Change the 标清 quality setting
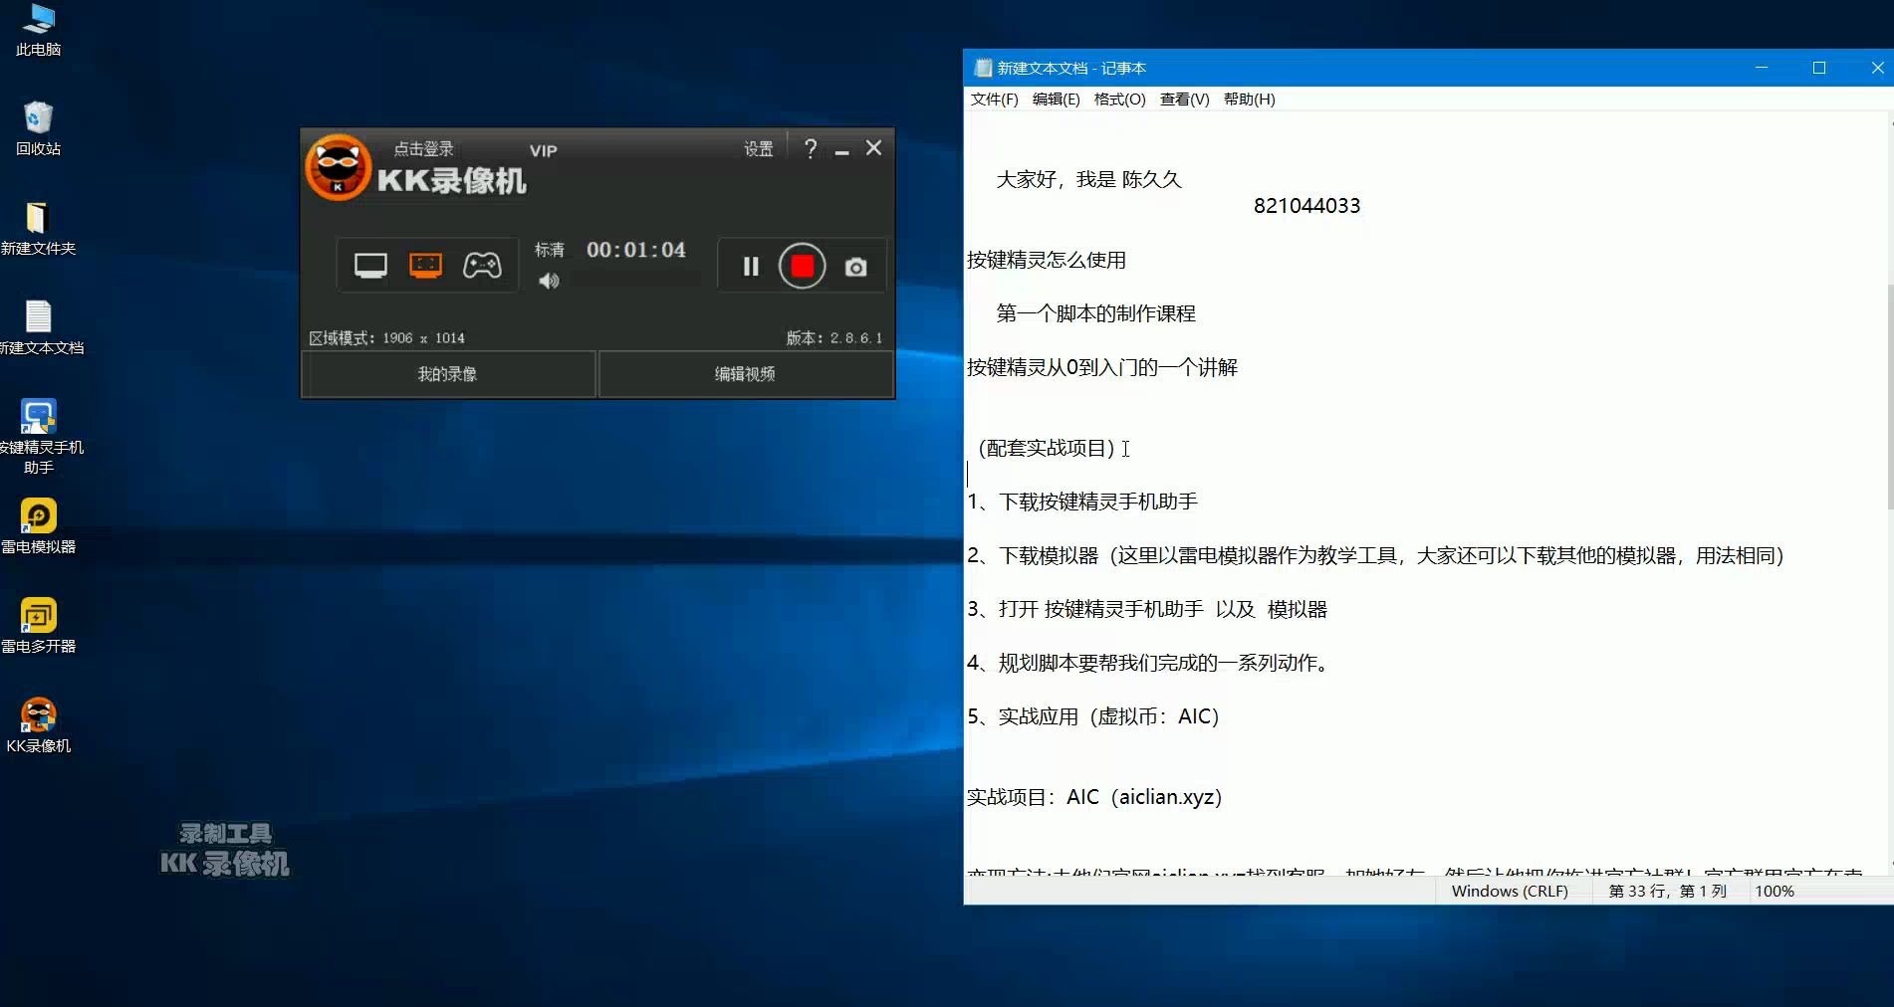The image size is (1894, 1007). pyautogui.click(x=550, y=250)
